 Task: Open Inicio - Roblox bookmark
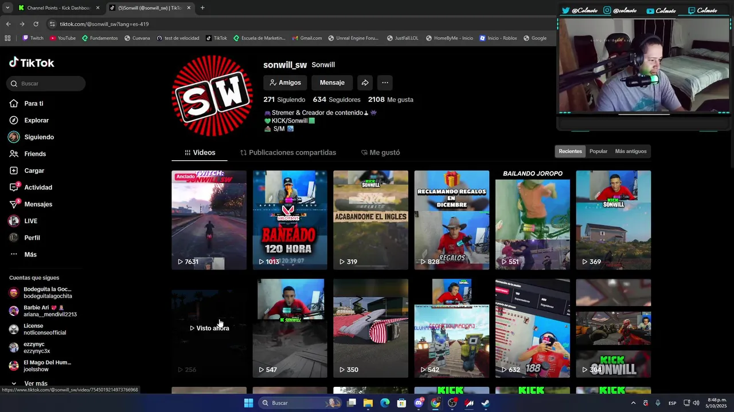(x=498, y=38)
